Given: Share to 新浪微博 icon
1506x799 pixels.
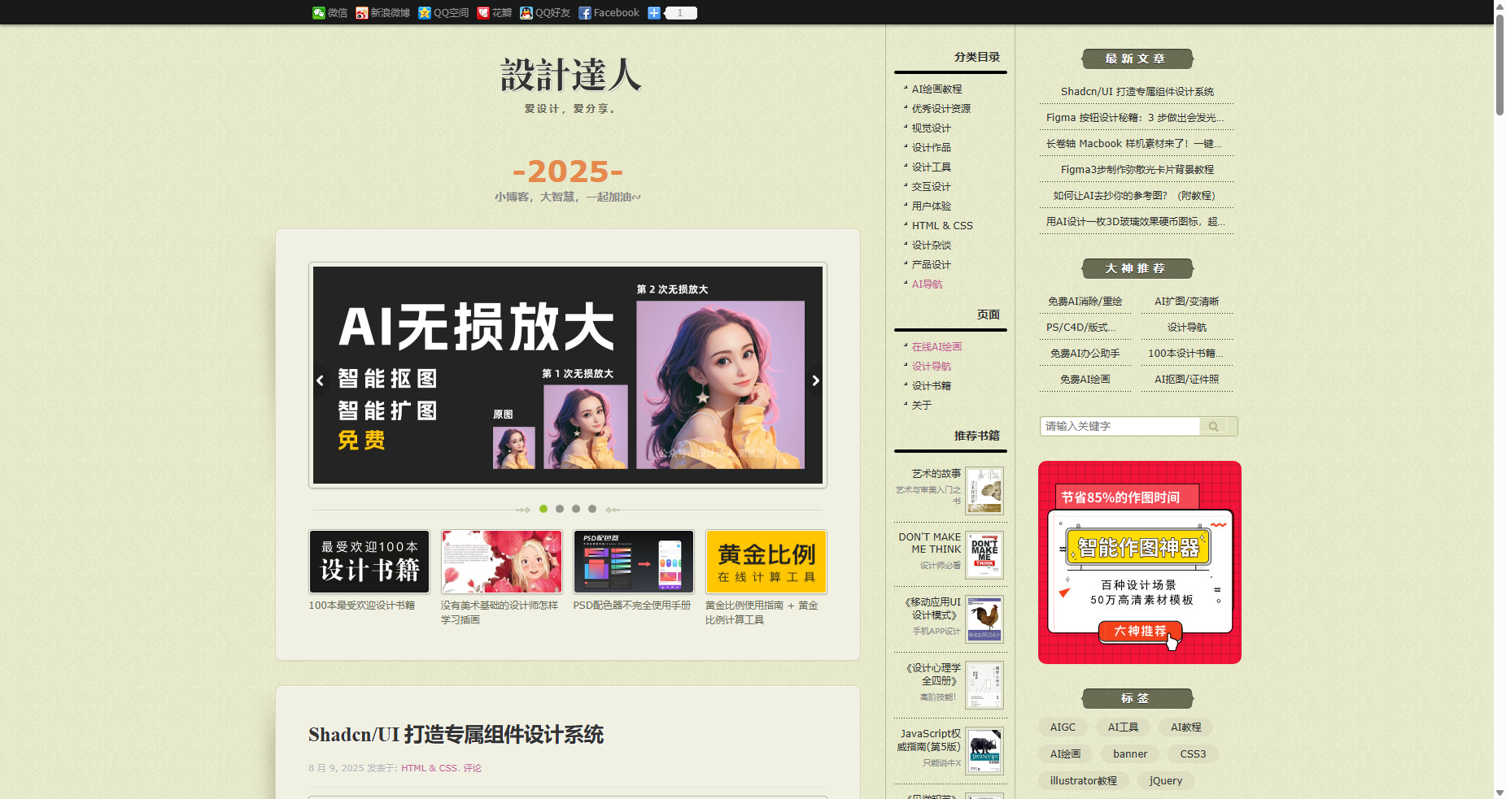Looking at the screenshot, I should (x=382, y=13).
